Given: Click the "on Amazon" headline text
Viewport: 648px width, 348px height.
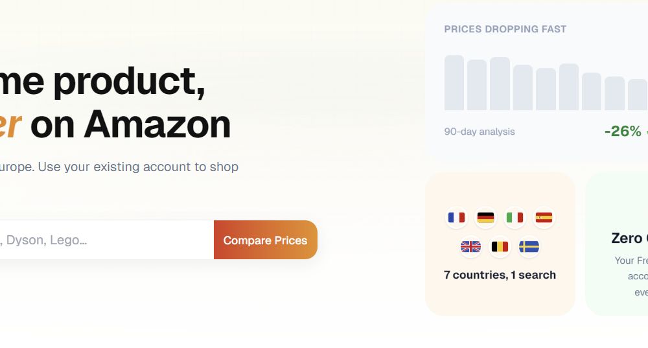Looking at the screenshot, I should coord(130,124).
